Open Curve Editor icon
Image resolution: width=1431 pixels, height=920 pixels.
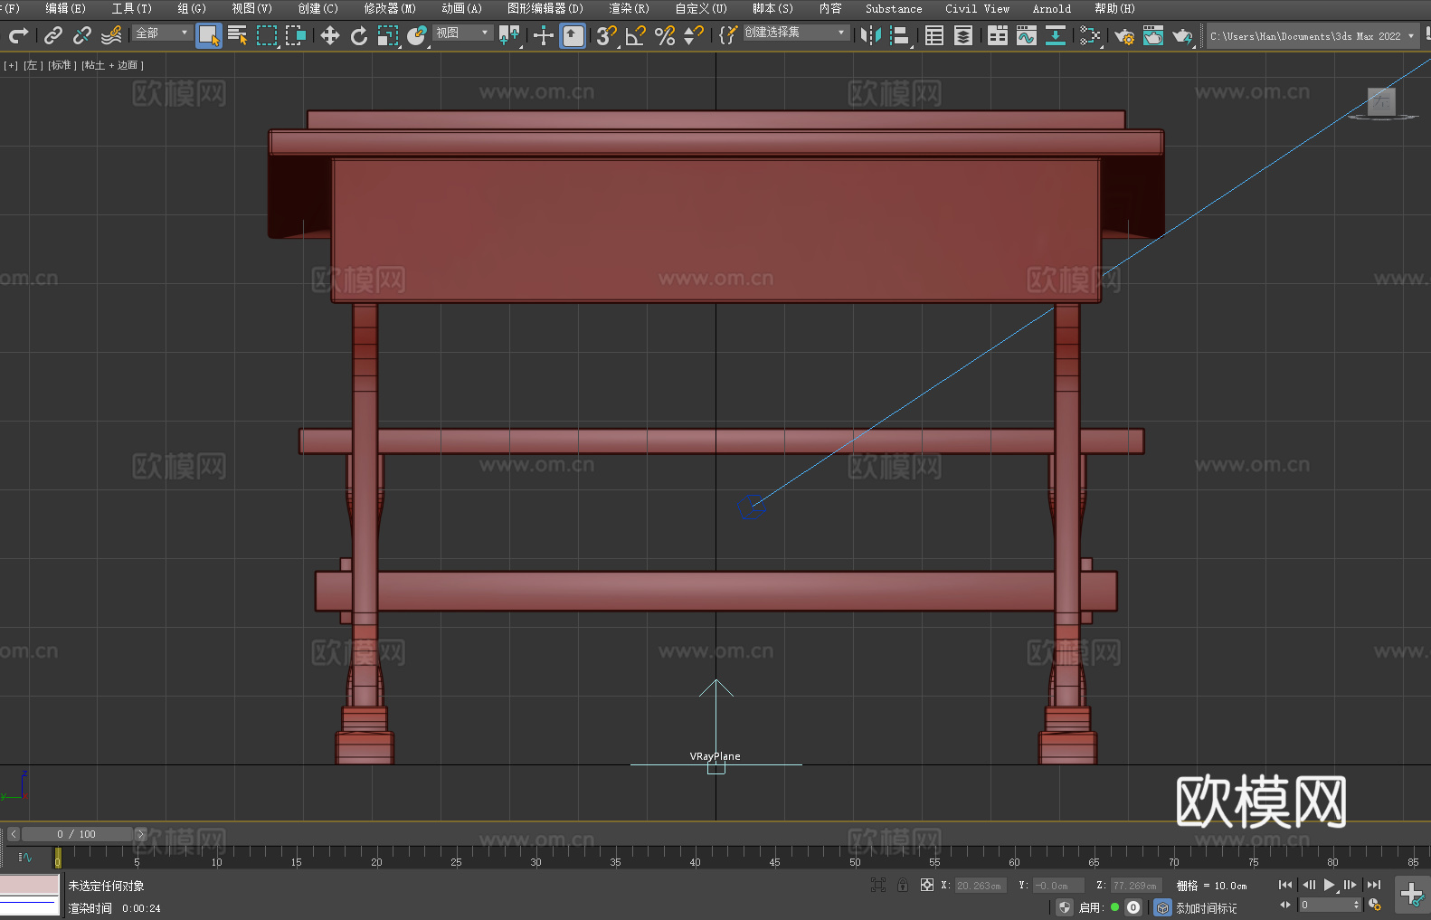(1027, 35)
